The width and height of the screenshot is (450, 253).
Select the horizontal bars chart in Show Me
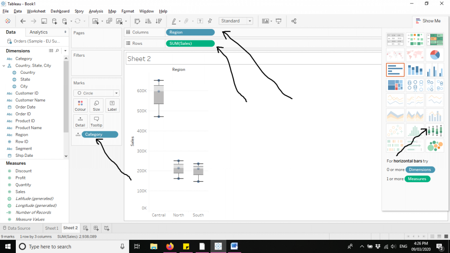coord(395,70)
